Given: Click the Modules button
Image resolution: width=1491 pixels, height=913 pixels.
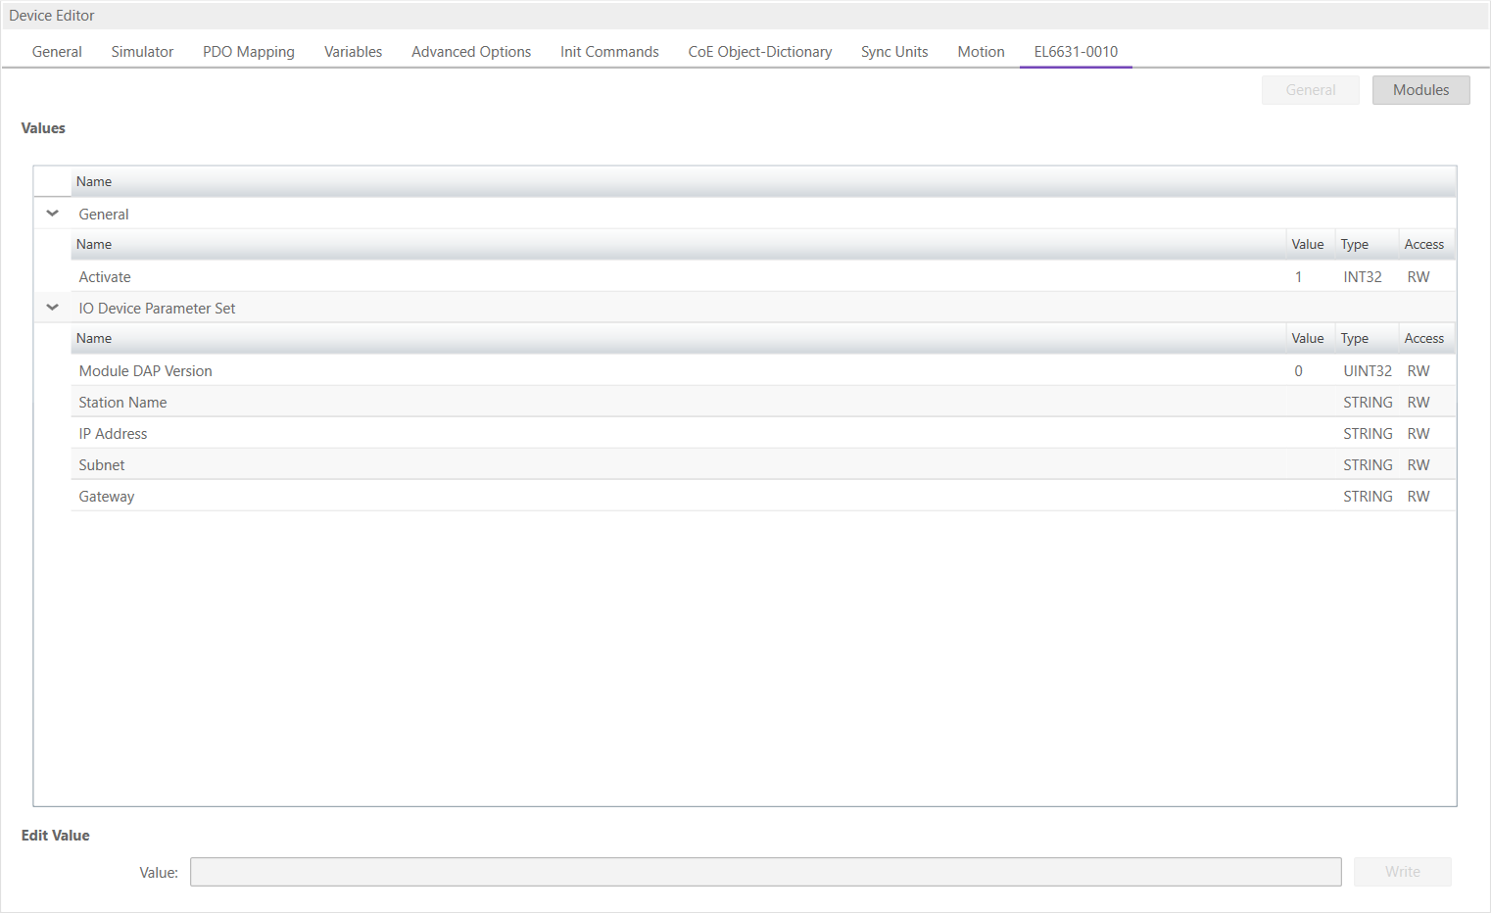Looking at the screenshot, I should (x=1420, y=90).
